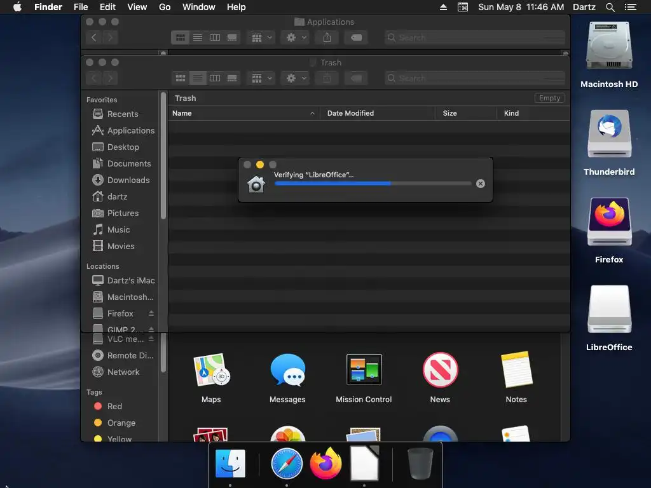
Task: Eject the VLC media volume in sidebar
Action: pos(151,339)
